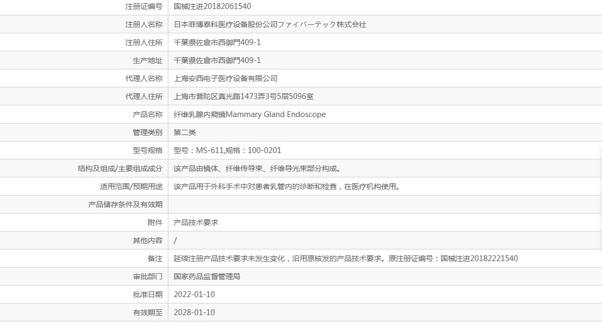Viewport: 602px width, 322px height.
Task: Click the 注册人名称 label
Action: tap(144, 24)
